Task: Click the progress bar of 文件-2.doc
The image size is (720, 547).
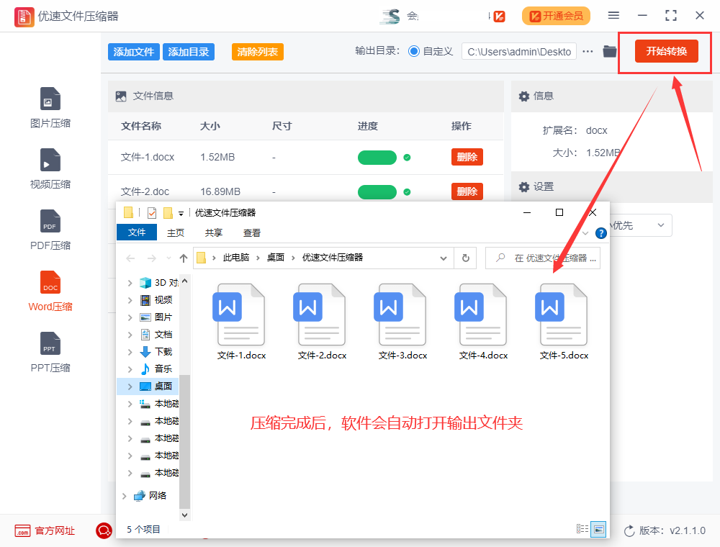Action: coord(377,192)
